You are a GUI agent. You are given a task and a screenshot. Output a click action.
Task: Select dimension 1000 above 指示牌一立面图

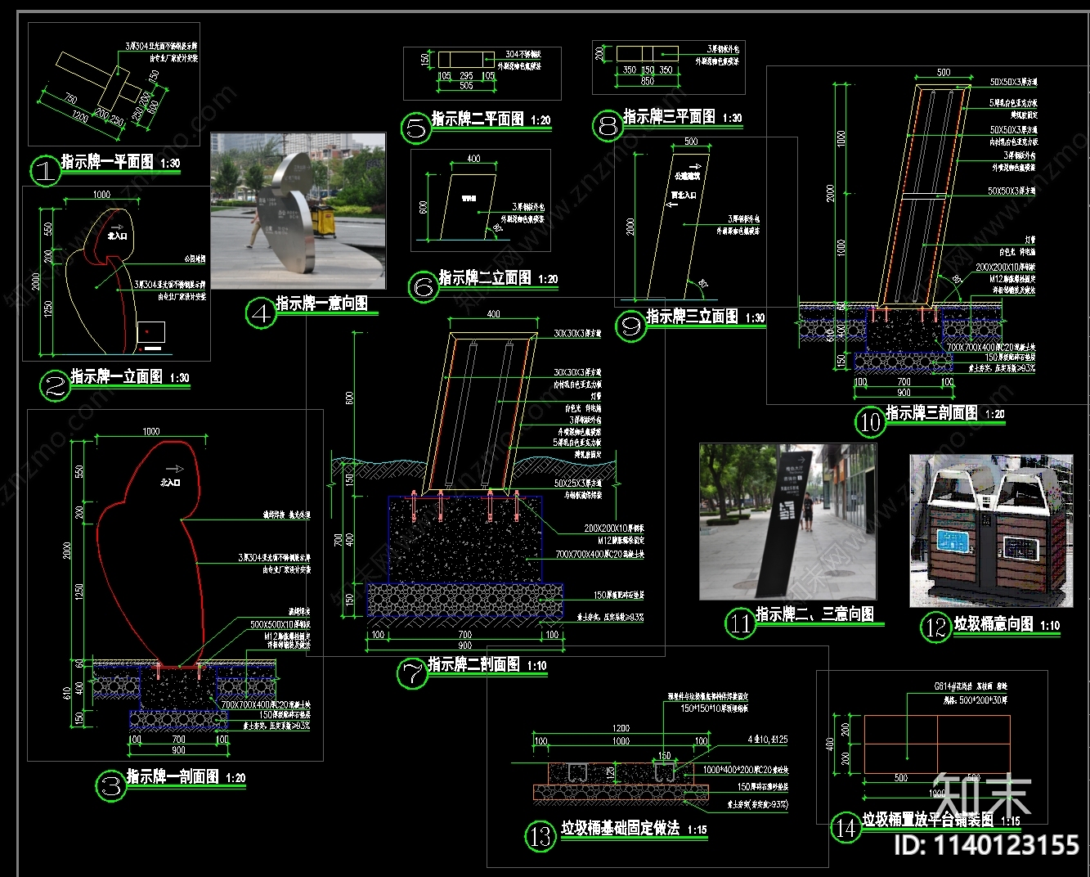(101, 195)
